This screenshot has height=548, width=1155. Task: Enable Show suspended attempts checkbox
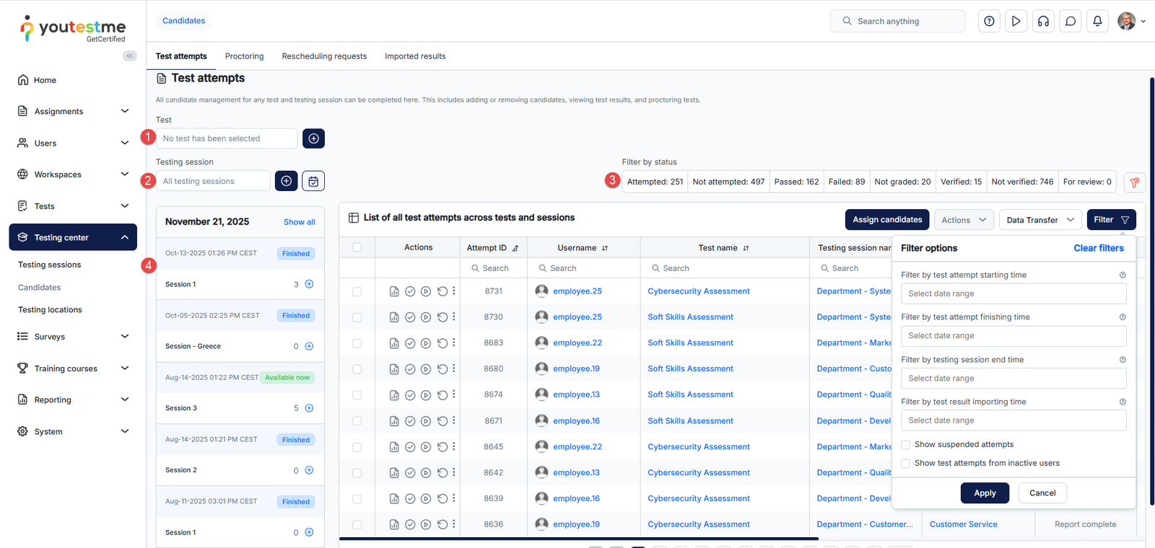[906, 445]
